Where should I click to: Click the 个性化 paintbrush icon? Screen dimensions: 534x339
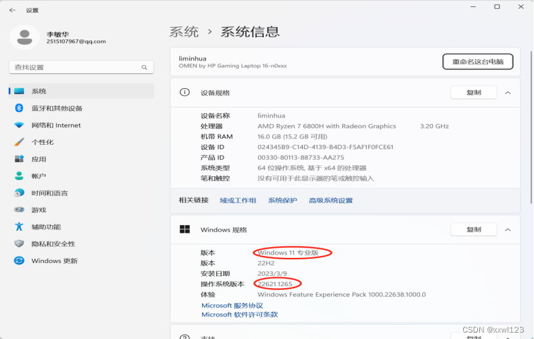[x=19, y=142]
